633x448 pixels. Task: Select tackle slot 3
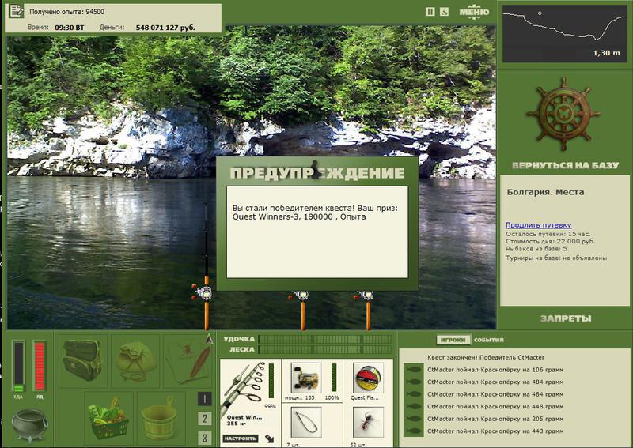pyautogui.click(x=205, y=438)
